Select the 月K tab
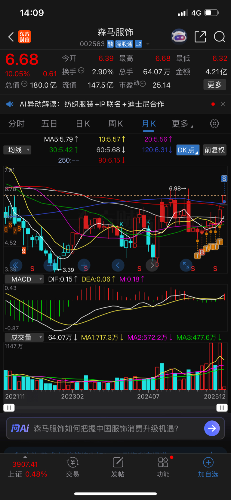The width and height of the screenshot is (231, 500). 149,124
